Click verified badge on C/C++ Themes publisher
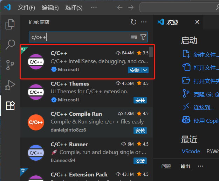Image resolution: width=219 pixels, height=181 pixels. click(x=54, y=100)
